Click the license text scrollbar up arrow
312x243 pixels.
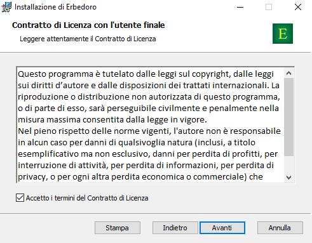click(x=288, y=73)
